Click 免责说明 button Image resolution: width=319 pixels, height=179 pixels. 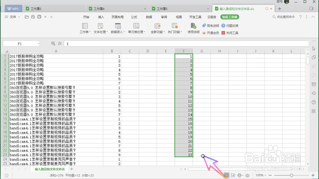pyautogui.click(x=210, y=25)
